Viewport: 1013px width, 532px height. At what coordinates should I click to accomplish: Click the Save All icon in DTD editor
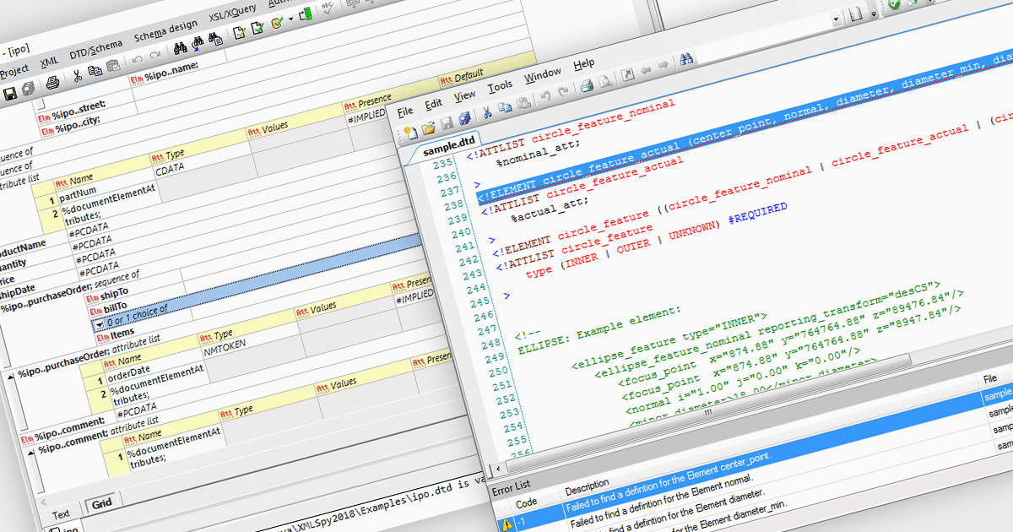coord(463,118)
